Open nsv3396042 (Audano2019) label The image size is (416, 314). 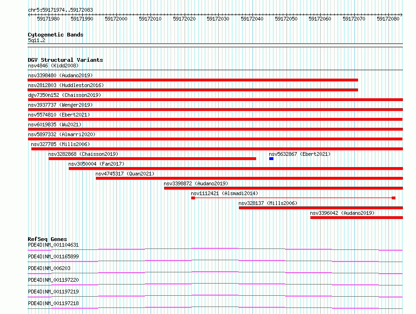tap(342, 213)
